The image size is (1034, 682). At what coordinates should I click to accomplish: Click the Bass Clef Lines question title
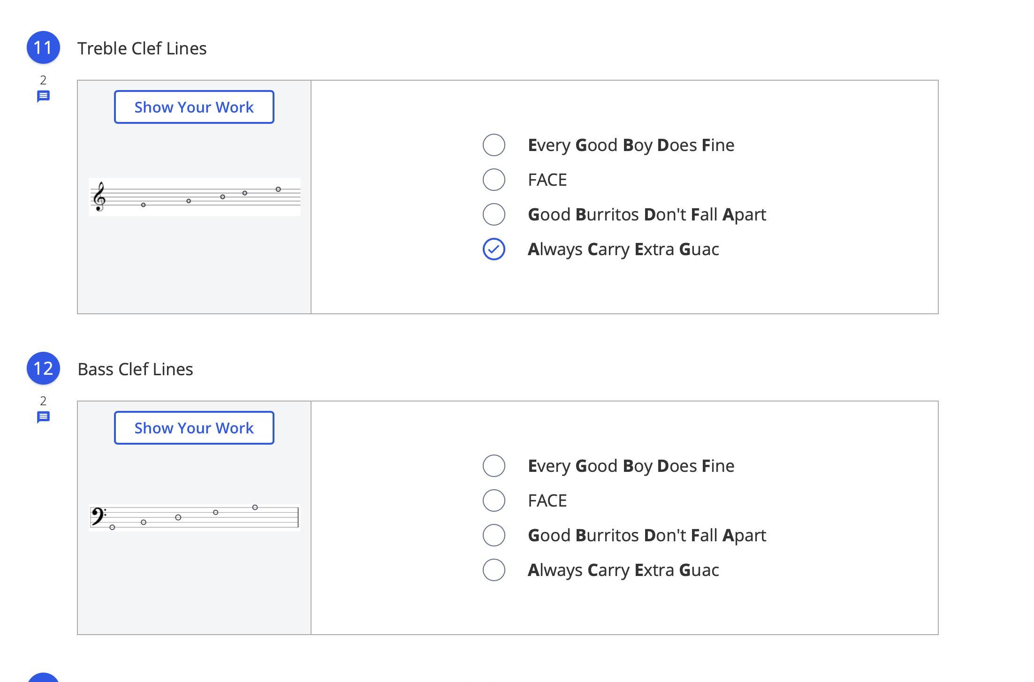pos(135,369)
